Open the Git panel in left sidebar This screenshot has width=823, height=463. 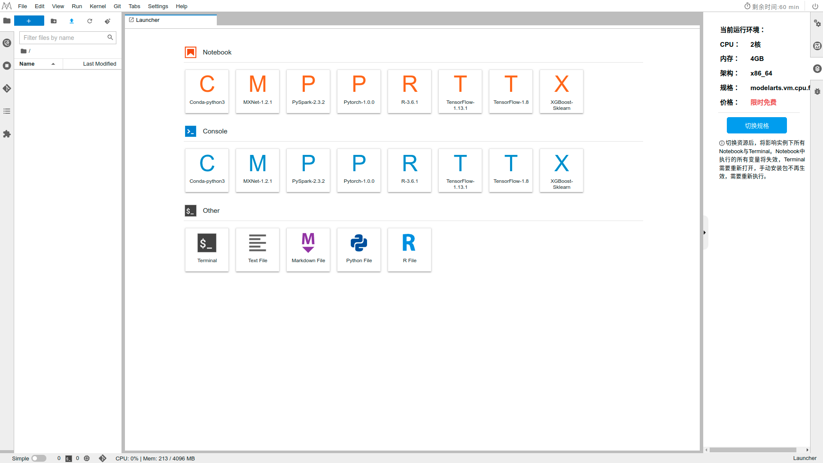[7, 88]
